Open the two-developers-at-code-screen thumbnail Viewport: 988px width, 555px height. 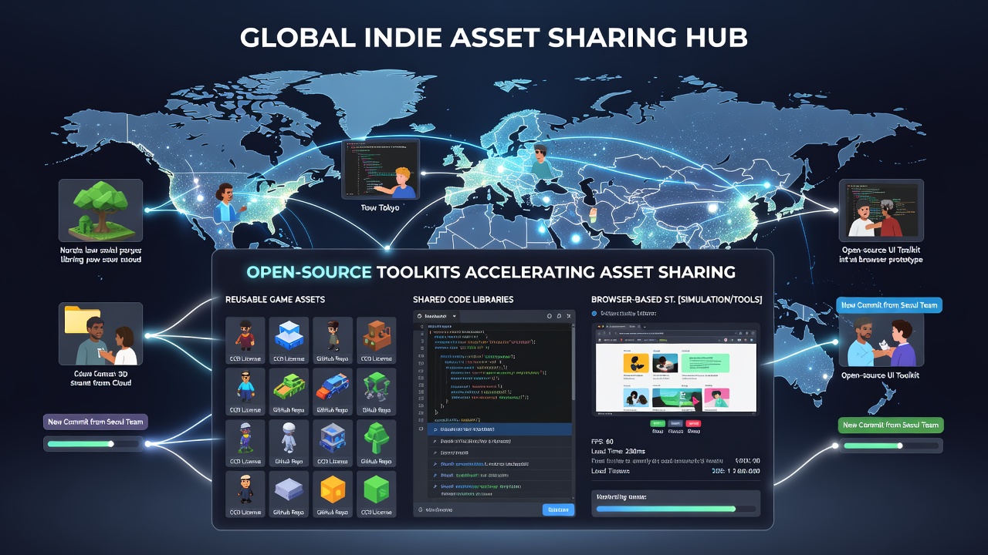pyautogui.click(x=881, y=210)
